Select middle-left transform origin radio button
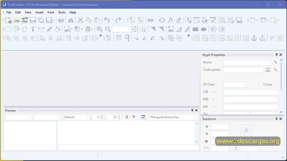Image resolution: width=287 pixels, height=161 pixels. (242, 130)
